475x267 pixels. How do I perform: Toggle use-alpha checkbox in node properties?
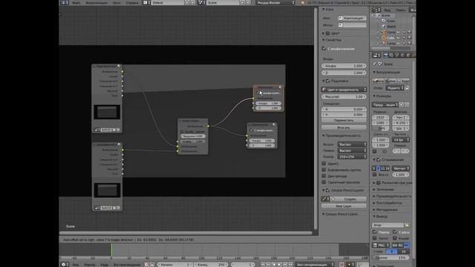(324, 48)
